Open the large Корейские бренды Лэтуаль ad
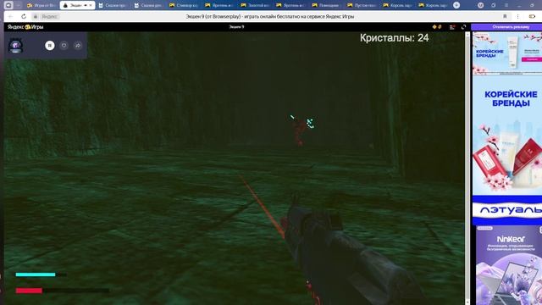The image size is (542, 305). coord(506,151)
